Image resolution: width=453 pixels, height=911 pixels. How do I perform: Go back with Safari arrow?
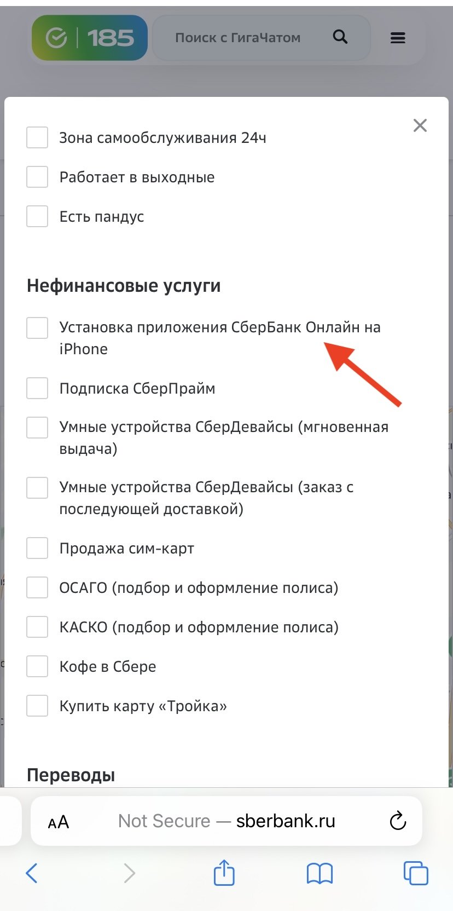[32, 873]
